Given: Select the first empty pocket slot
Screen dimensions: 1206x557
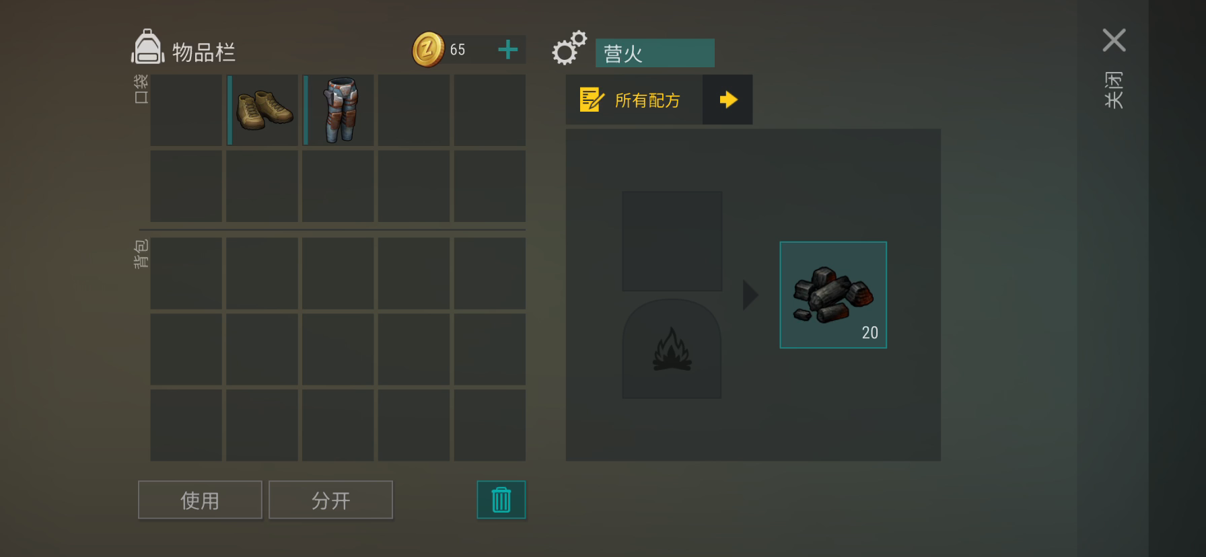Looking at the screenshot, I should pyautogui.click(x=186, y=110).
